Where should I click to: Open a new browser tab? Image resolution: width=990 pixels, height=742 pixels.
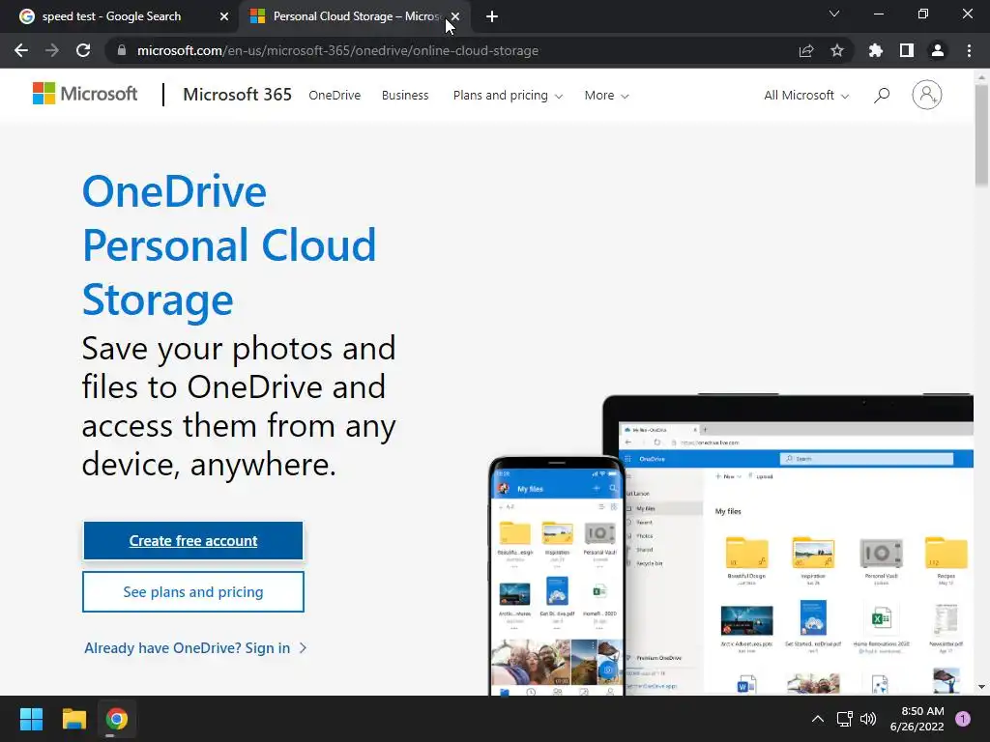pos(492,16)
